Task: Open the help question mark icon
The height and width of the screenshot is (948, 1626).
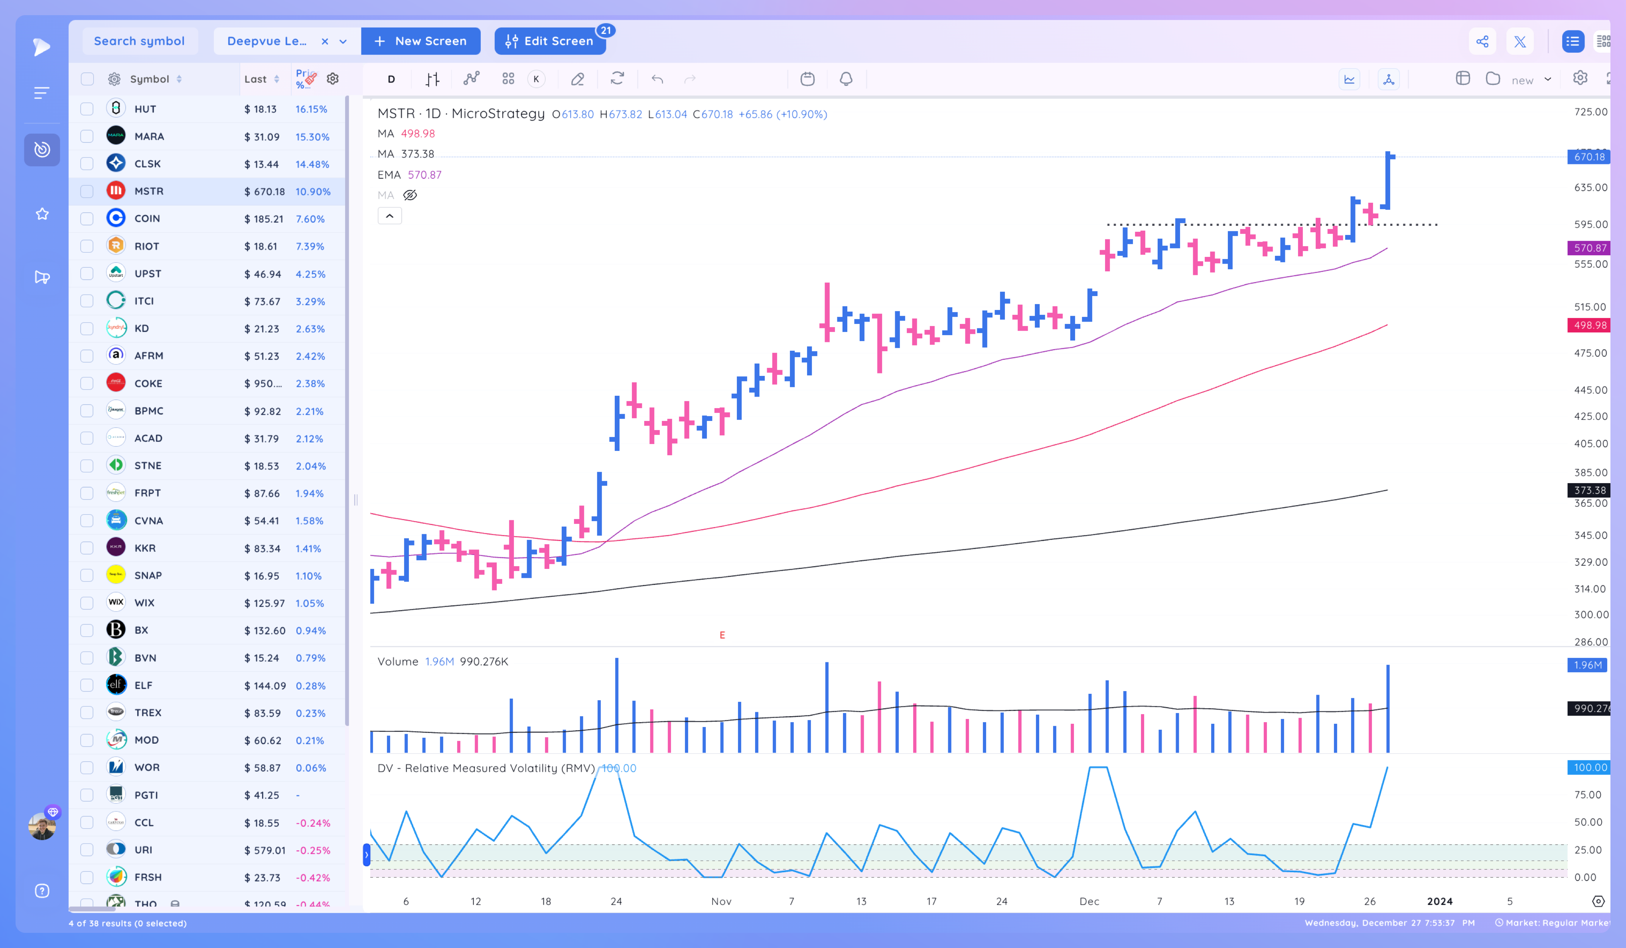Action: point(42,891)
